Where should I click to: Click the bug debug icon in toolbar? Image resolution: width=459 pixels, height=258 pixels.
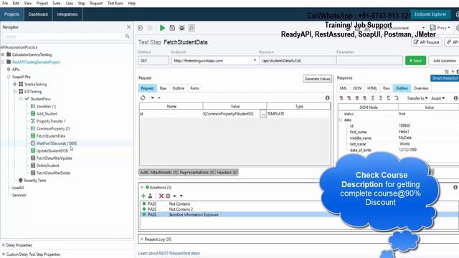click(181, 28)
